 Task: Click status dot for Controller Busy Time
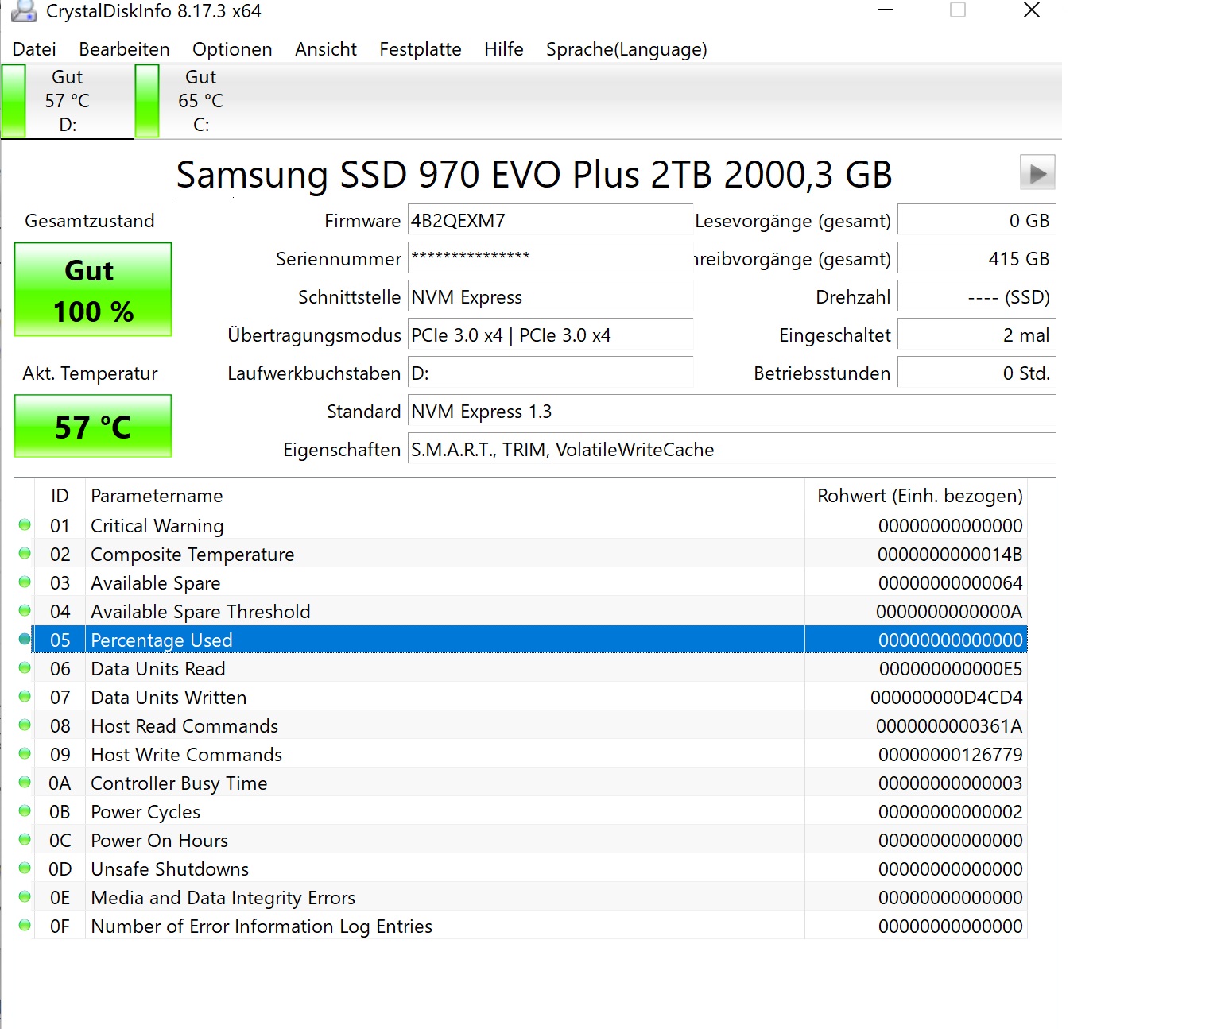point(25,783)
